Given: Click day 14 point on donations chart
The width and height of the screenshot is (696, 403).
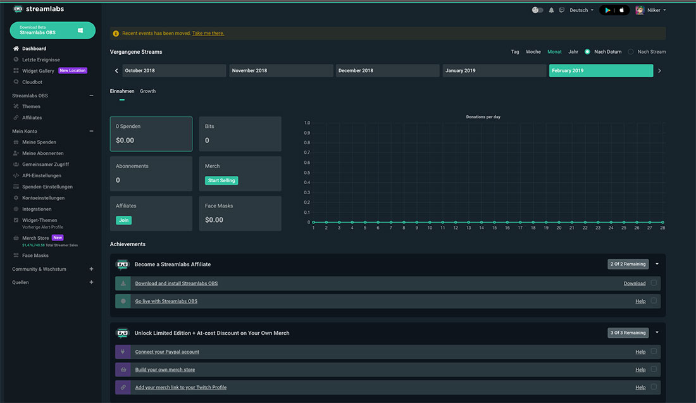Looking at the screenshot, I should pos(482,222).
